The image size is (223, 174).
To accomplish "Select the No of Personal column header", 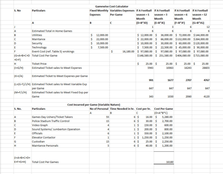I will (x=100, y=109).
